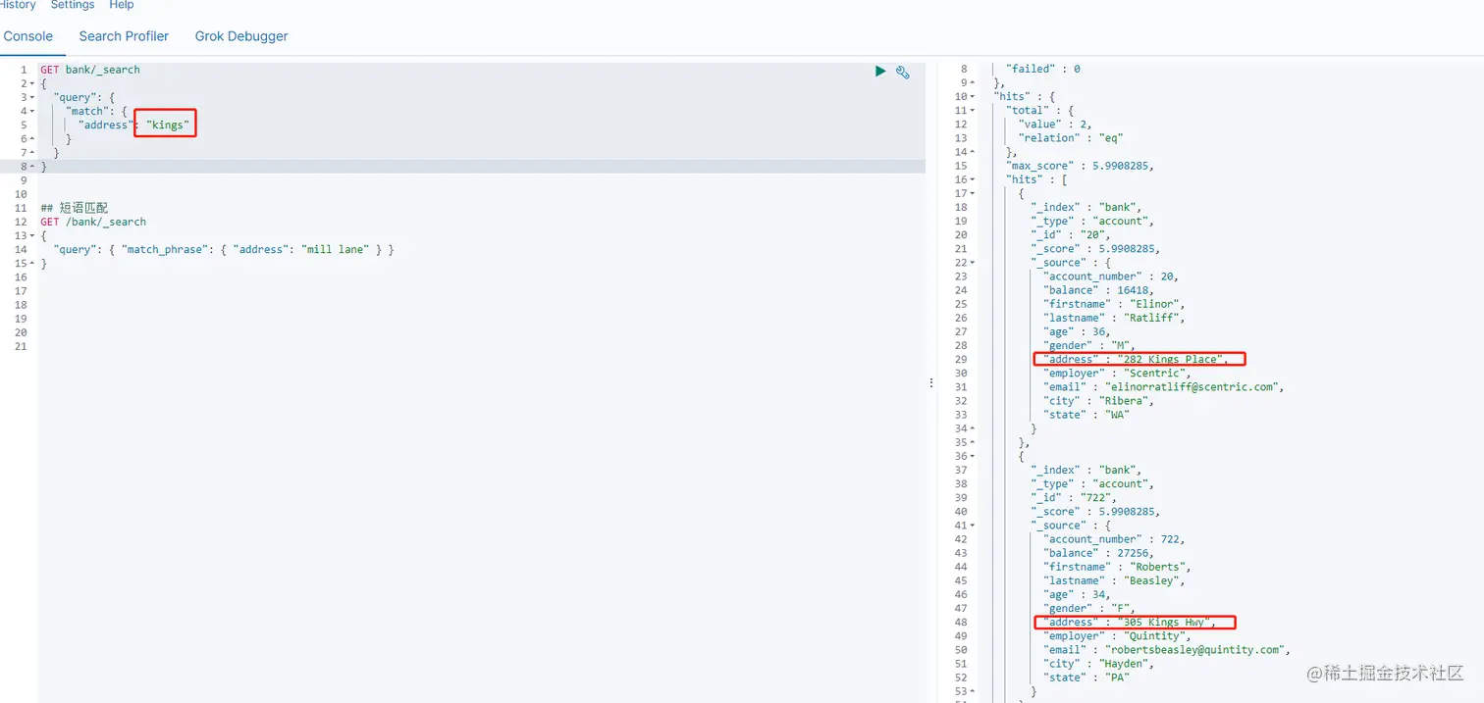The image size is (1484, 703).
Task: Click the "account_number" : 20 line
Action: tap(1111, 276)
